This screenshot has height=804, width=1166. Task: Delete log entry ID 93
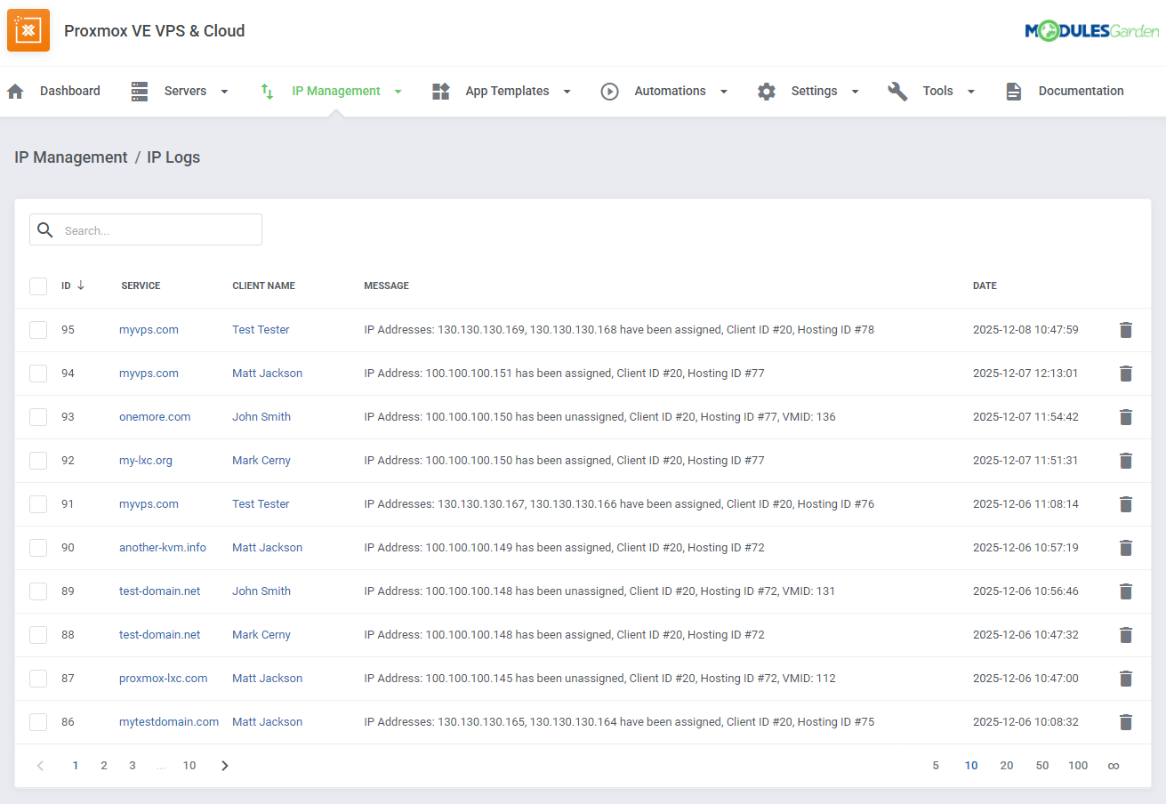pyautogui.click(x=1126, y=417)
